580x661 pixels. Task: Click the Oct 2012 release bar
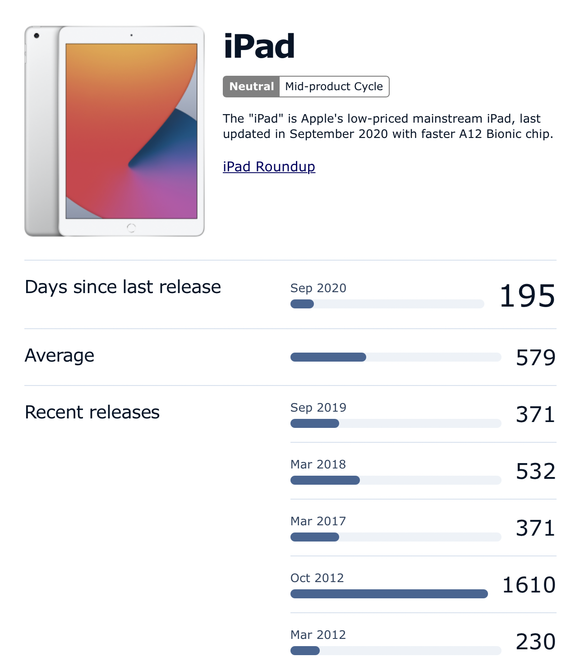(389, 594)
